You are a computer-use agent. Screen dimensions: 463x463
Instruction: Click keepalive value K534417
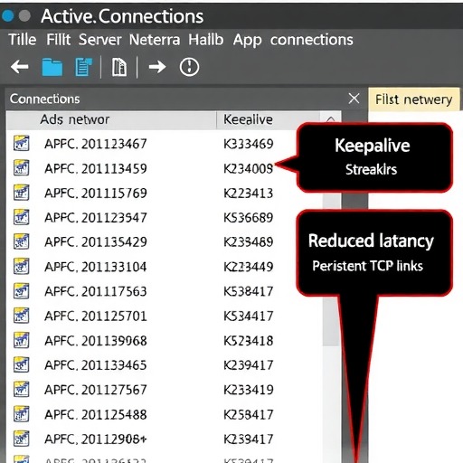[249, 317]
